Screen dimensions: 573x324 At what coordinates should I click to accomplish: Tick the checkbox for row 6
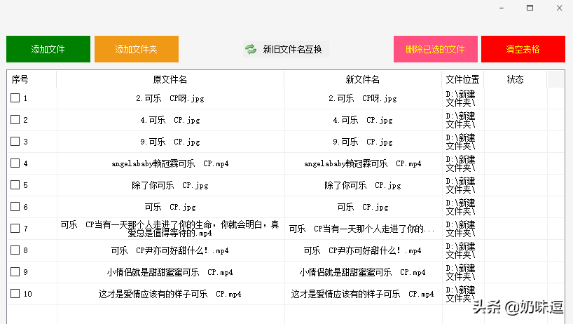[x=15, y=206]
